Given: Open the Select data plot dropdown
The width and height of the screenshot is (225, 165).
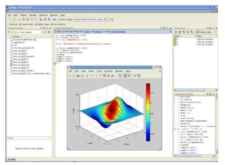Looking at the screenshot, I should [206, 32].
